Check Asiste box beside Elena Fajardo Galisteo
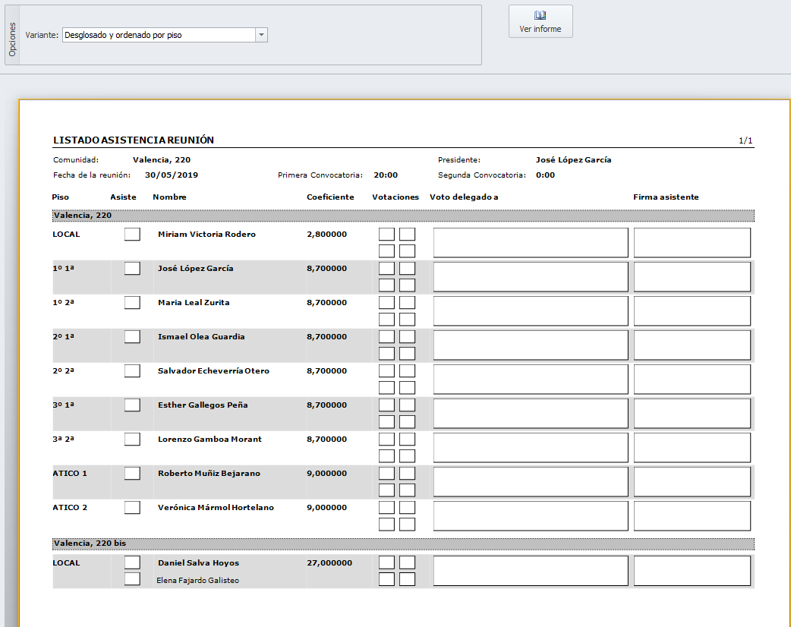 tap(132, 580)
